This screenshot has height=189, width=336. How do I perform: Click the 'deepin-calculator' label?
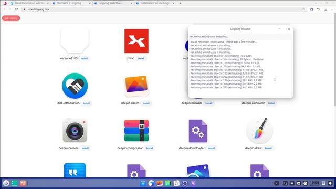pos(253,103)
